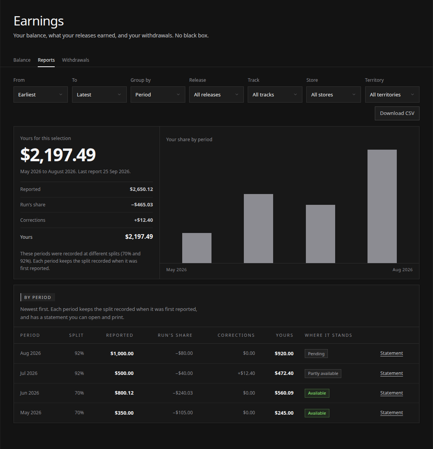Click the −$80.00 Run's share cell
The image size is (433, 449).
184,353
